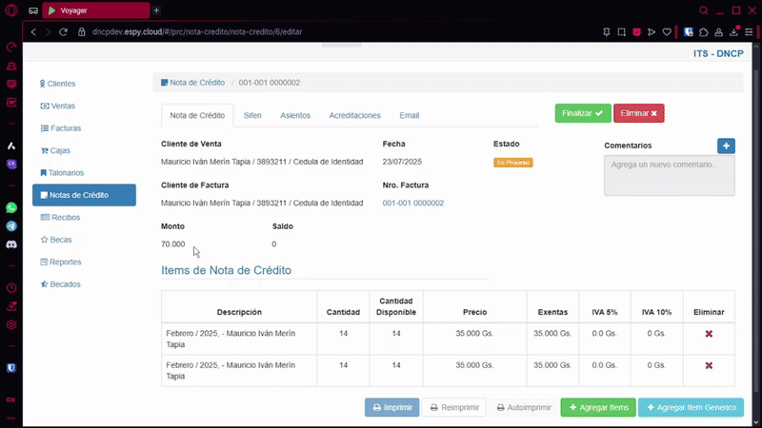Click the address bar URL

[197, 32]
